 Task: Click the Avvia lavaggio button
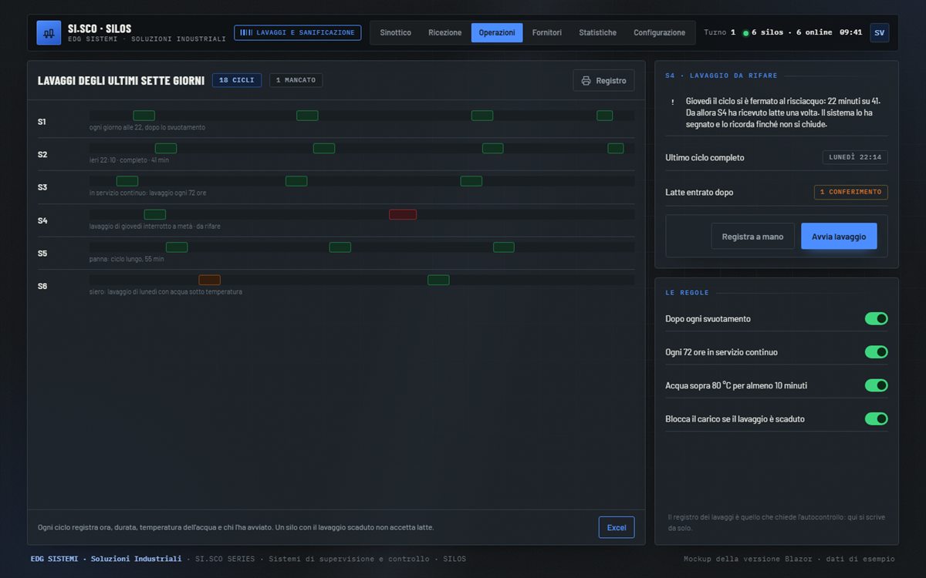(839, 237)
